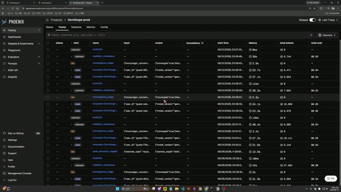
Task: Check the invocation row with 23.7s latency
Action: click(x=48, y=70)
